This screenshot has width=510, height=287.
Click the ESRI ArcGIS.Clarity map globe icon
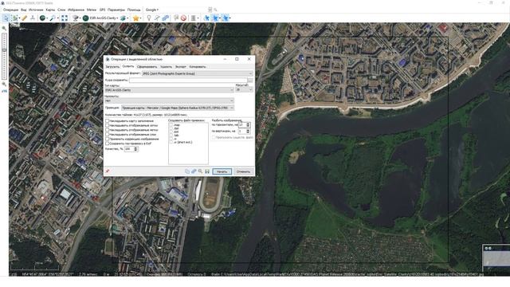pos(85,18)
